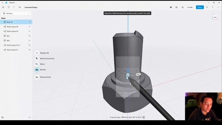Viewport: 222px width, 125px height.
Task: Click the orientation view cube
Action: (215, 17)
